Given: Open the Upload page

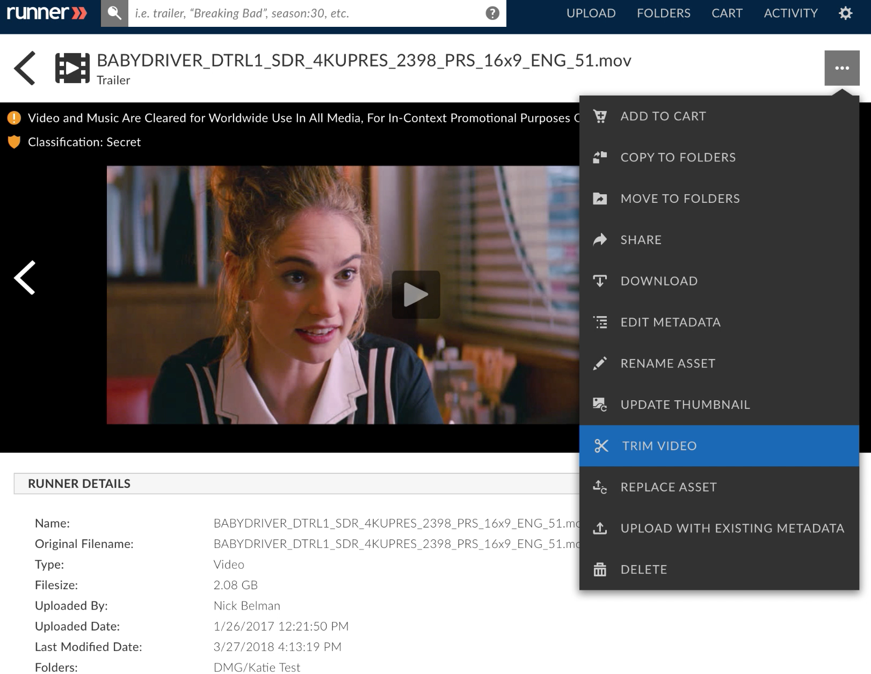Looking at the screenshot, I should (591, 13).
